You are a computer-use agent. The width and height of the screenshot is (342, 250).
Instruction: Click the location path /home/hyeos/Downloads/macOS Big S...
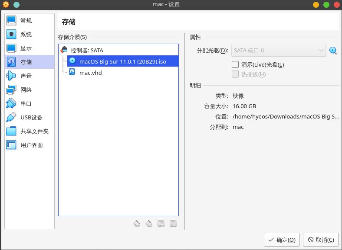click(x=286, y=116)
